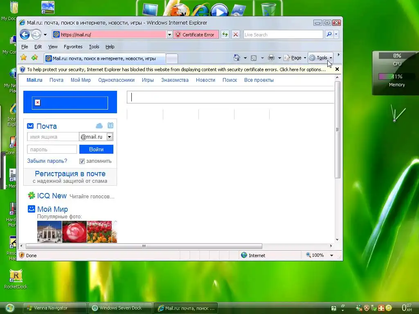419x314 pixels.
Task: Run search with magnifier icon
Action: pyautogui.click(x=329, y=34)
